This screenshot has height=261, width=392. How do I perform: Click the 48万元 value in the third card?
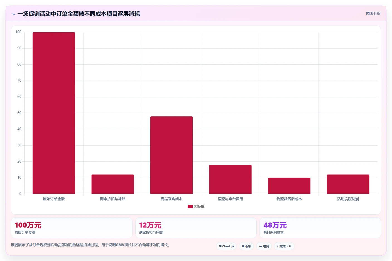(275, 225)
